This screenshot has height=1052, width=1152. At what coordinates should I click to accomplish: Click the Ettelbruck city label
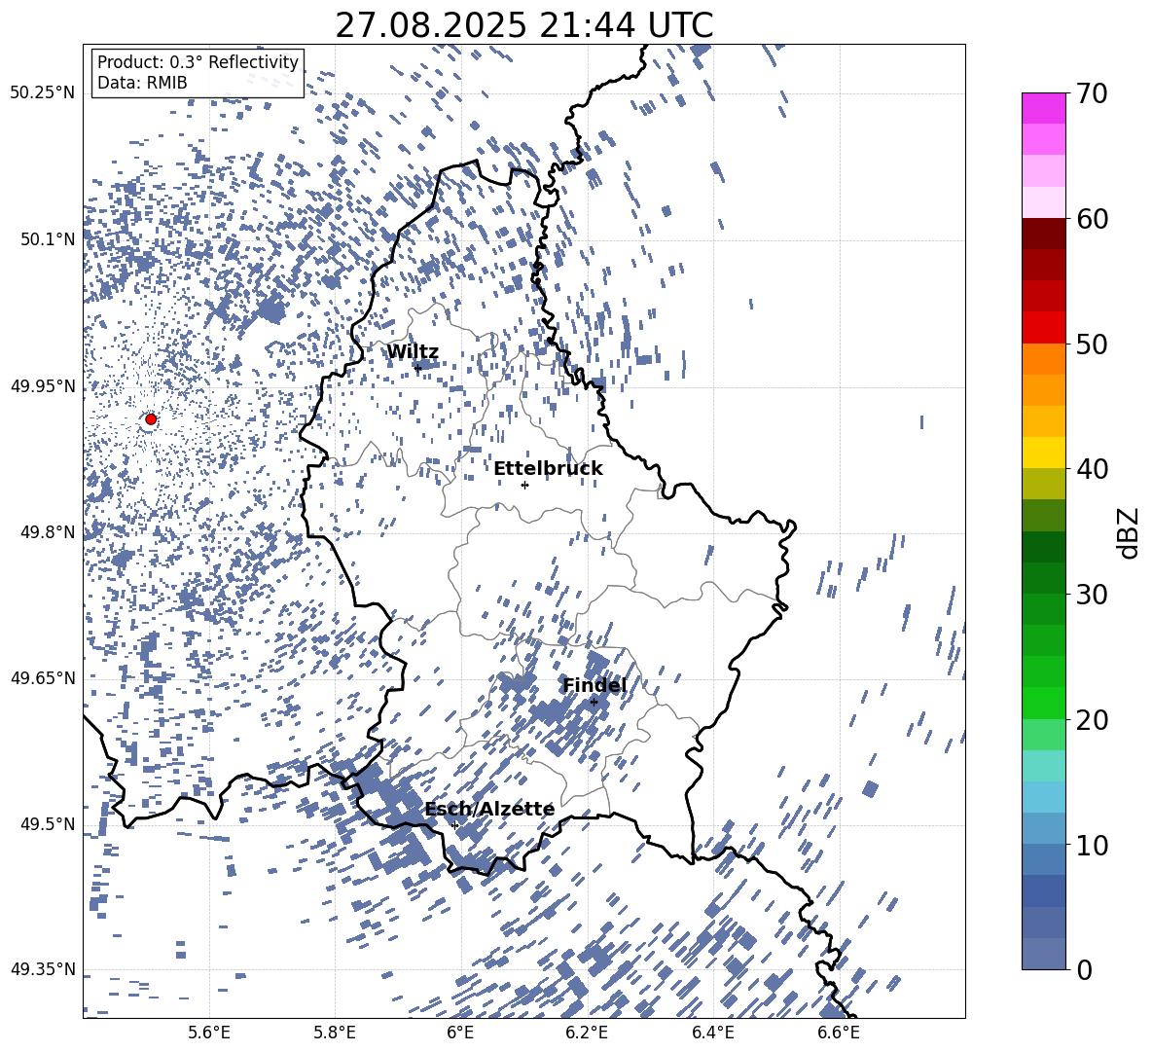coord(548,469)
